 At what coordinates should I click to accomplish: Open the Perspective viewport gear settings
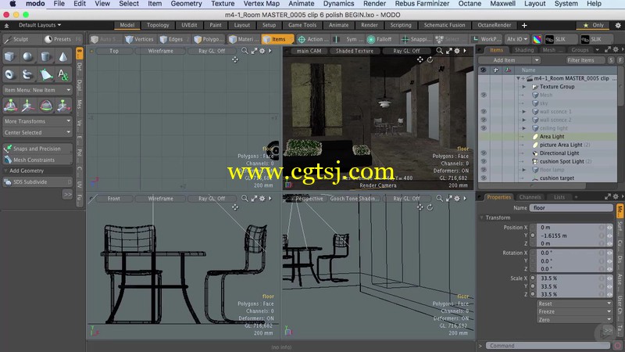point(457,199)
